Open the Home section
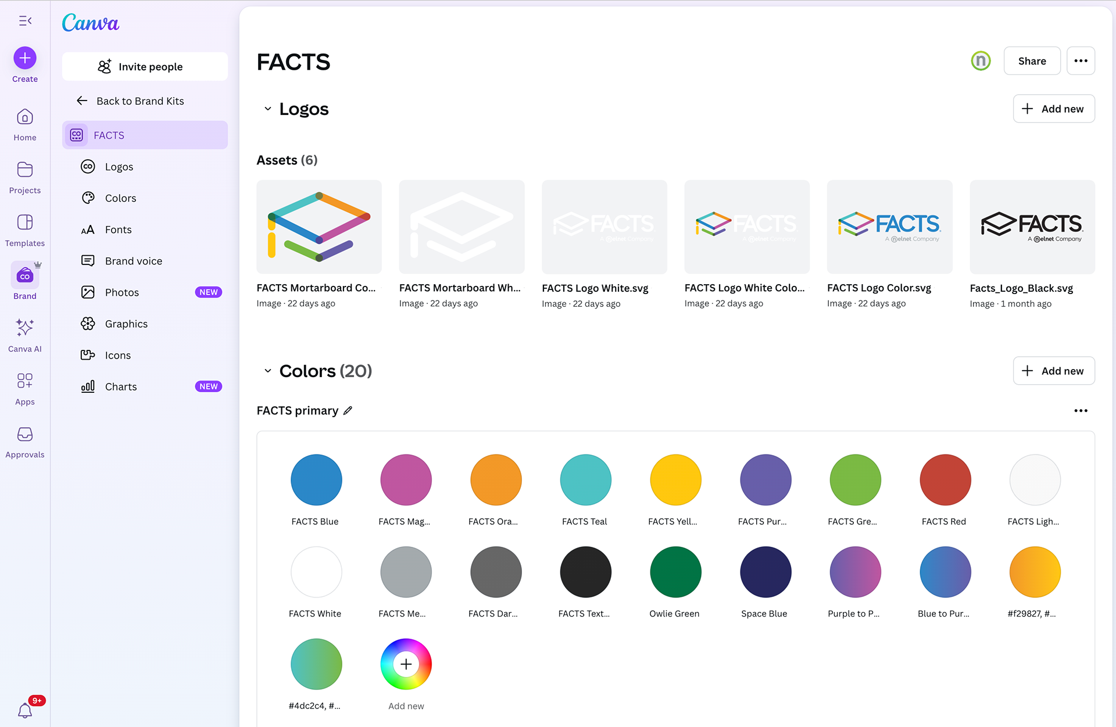This screenshot has height=727, width=1116. [25, 124]
